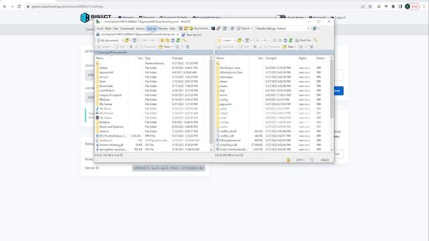Go to local parent directory icon
429x241 pixels.
(162, 40)
